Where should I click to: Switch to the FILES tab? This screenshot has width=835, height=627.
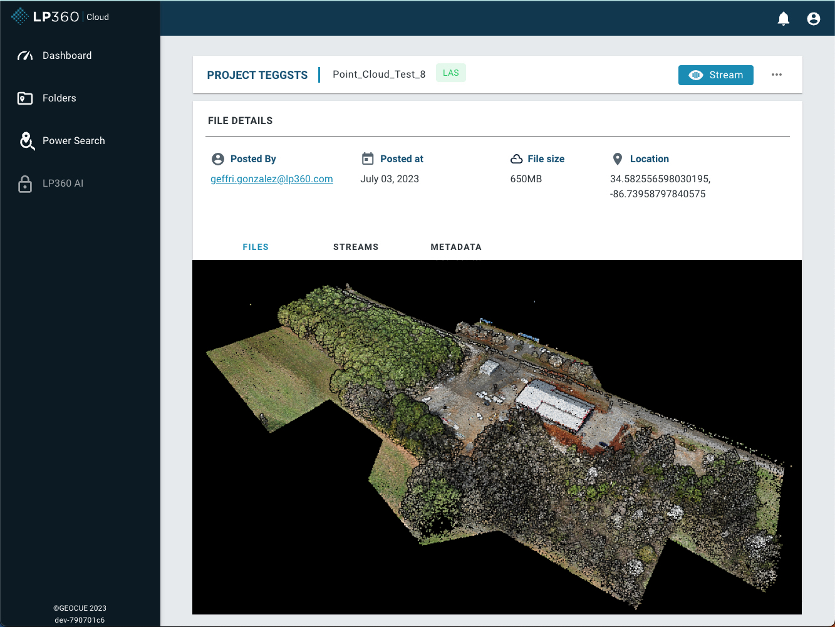click(256, 247)
